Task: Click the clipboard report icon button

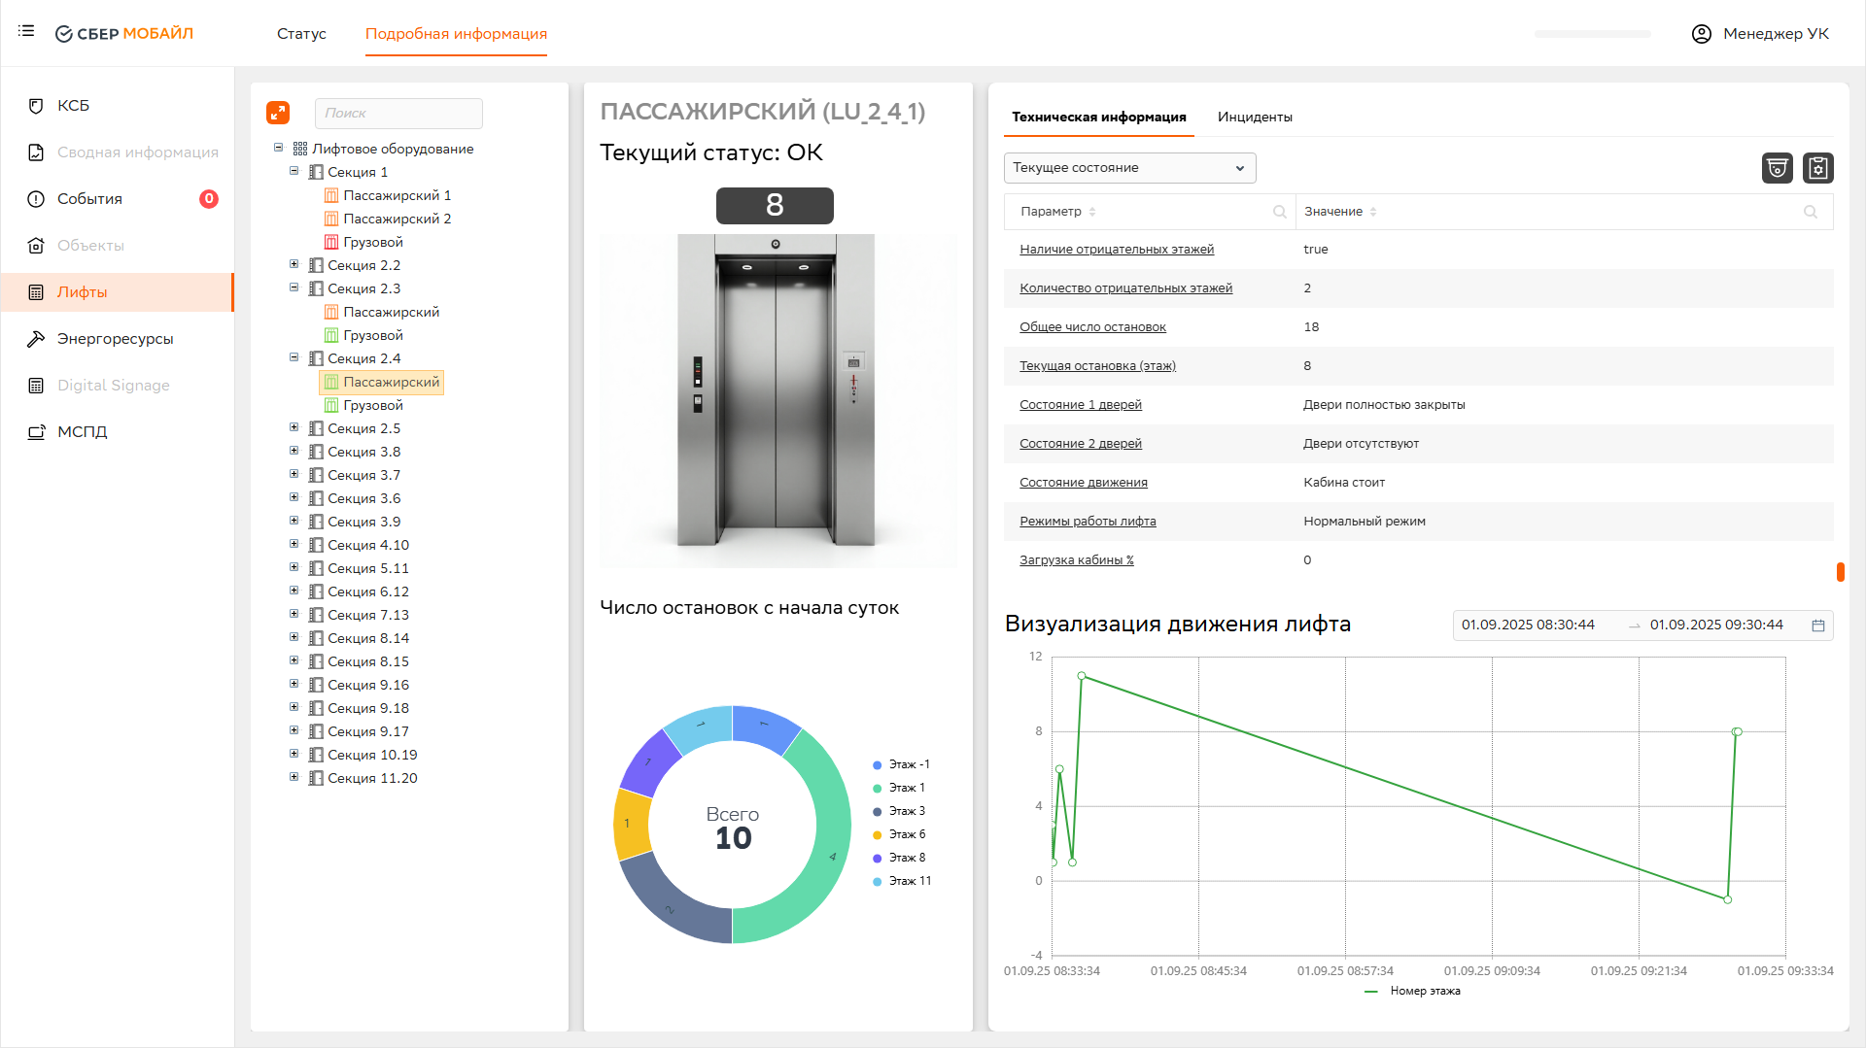Action: [1817, 168]
